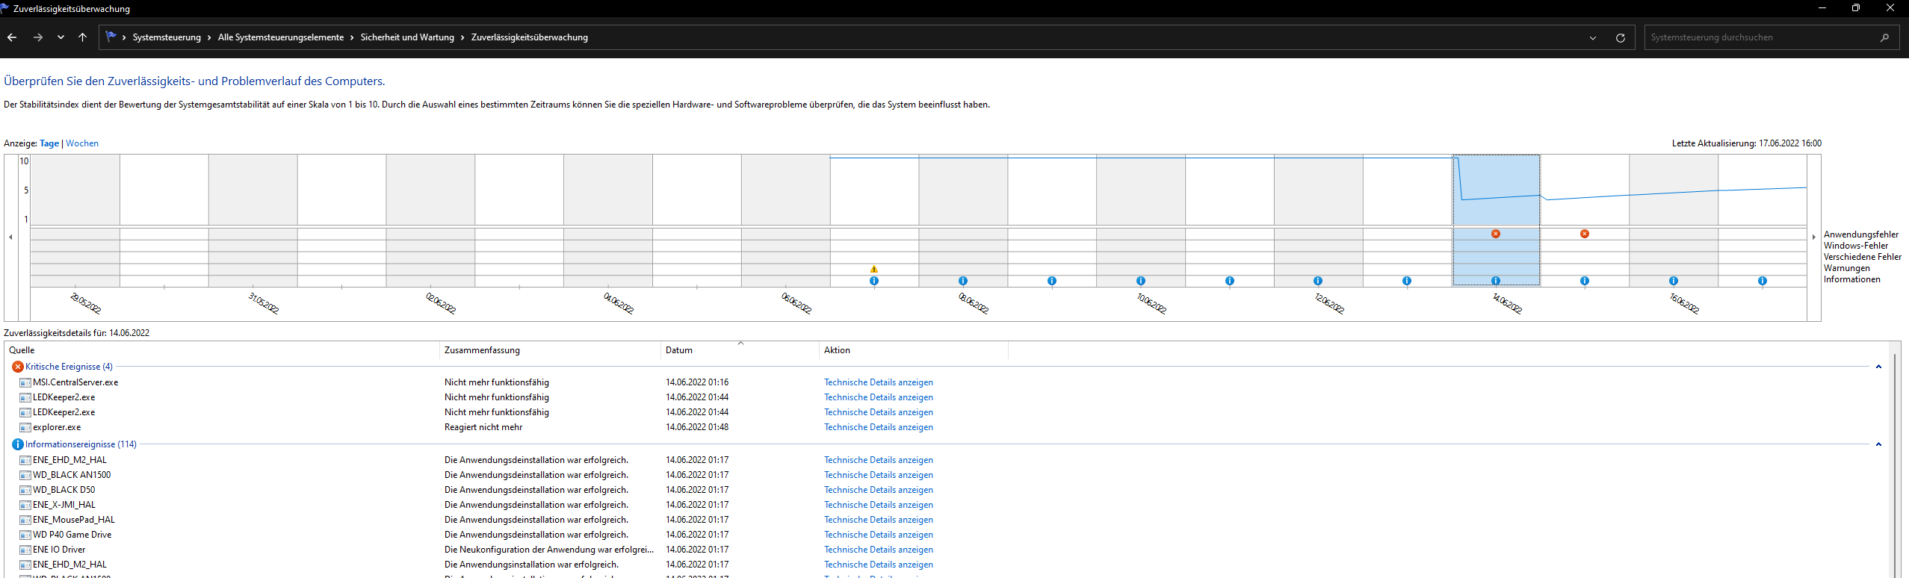Select info icon for 11.06.2022 column
This screenshot has height=578, width=1909.
coord(1230,281)
